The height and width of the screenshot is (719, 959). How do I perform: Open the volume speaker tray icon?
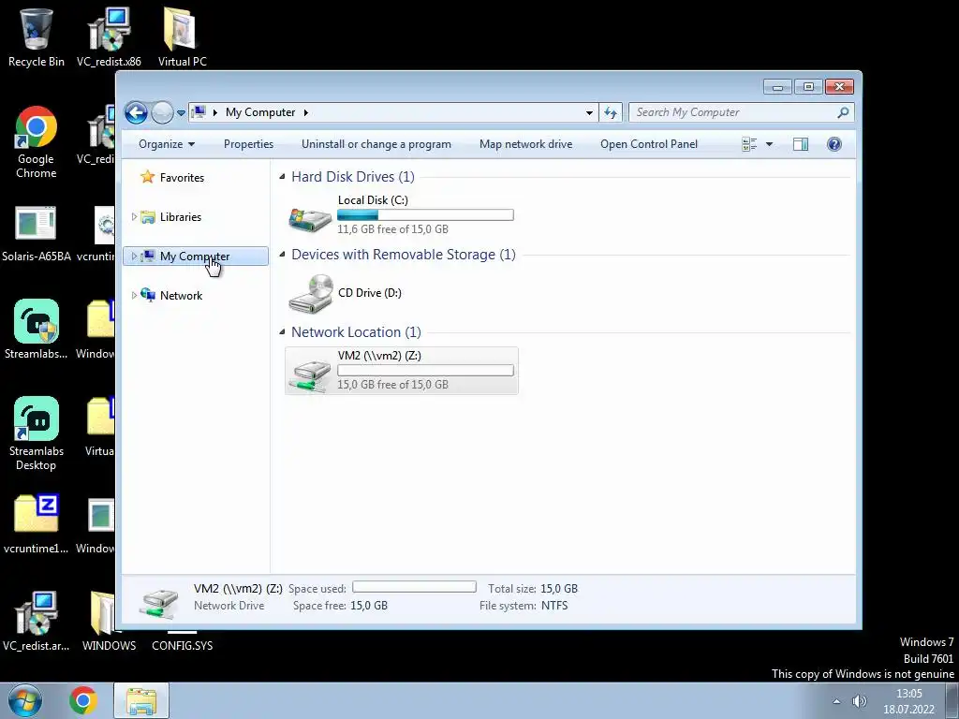(x=860, y=701)
